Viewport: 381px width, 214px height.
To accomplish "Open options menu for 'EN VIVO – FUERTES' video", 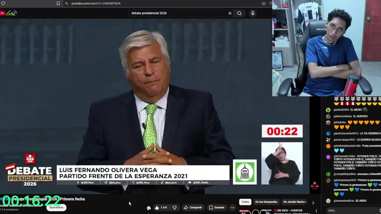I will point(316,211).
